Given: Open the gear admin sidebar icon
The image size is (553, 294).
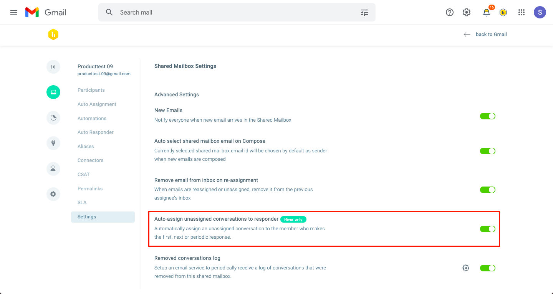Looking at the screenshot, I should [x=53, y=194].
